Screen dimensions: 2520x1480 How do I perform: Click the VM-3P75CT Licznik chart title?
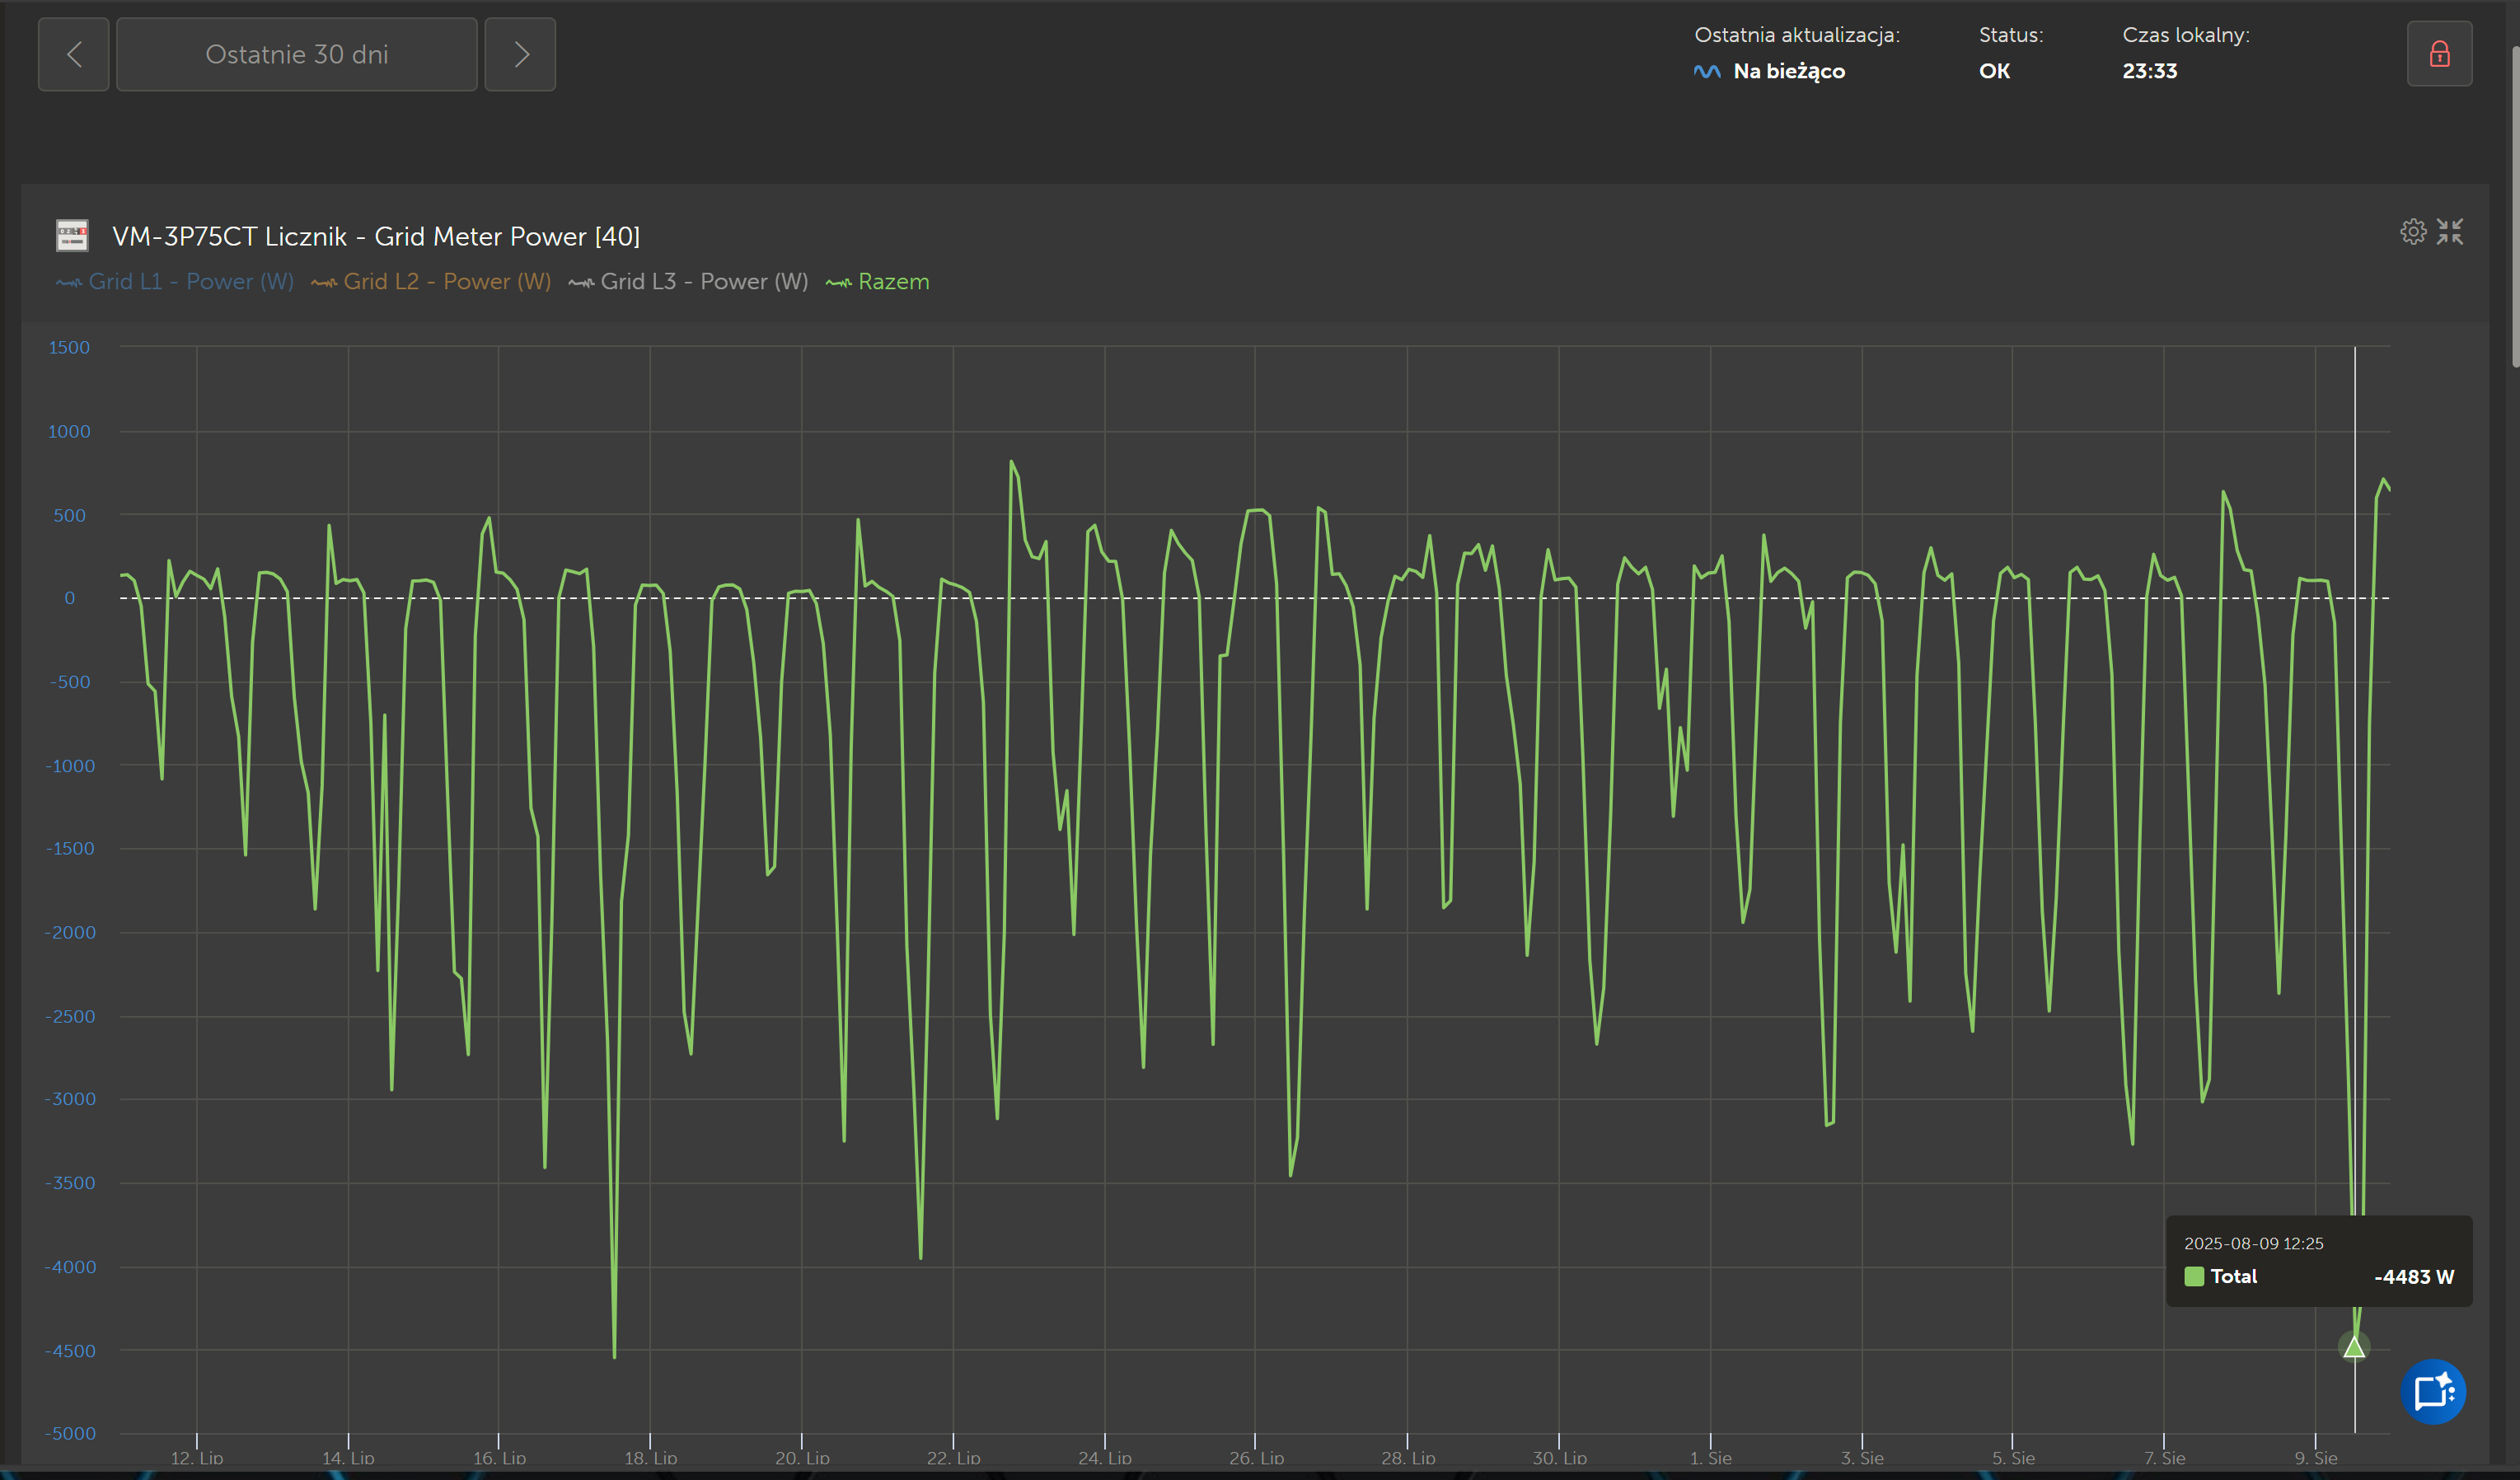tap(375, 236)
